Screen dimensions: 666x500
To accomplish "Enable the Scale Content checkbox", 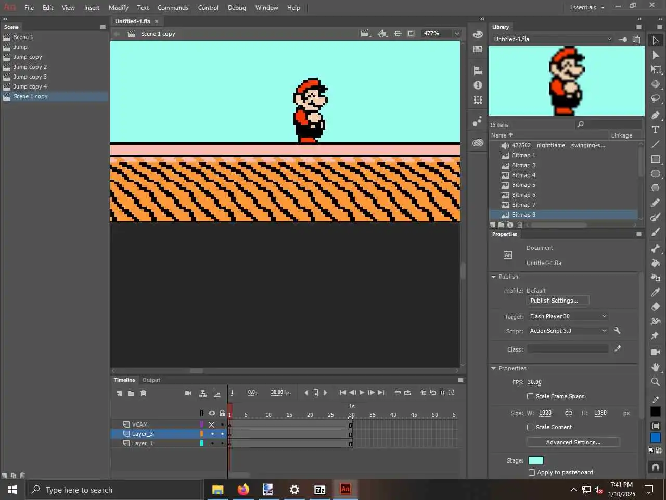I will (530, 427).
